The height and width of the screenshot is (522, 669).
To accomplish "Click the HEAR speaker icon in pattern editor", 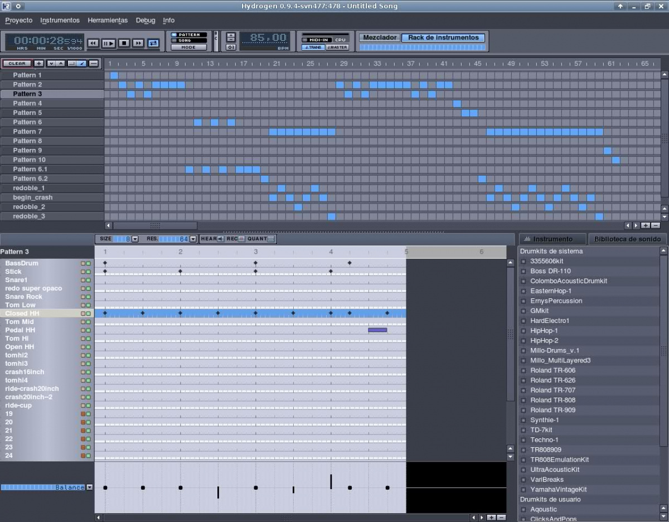I will (220, 239).
